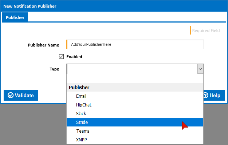
Task: Click the Enabled label text
Action: pyautogui.click(x=74, y=57)
